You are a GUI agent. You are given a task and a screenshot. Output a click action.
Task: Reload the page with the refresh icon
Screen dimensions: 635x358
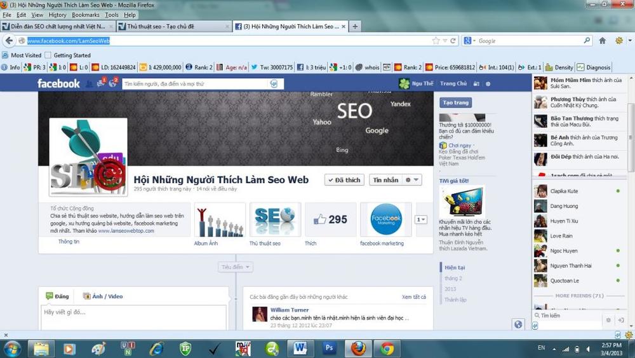click(453, 41)
